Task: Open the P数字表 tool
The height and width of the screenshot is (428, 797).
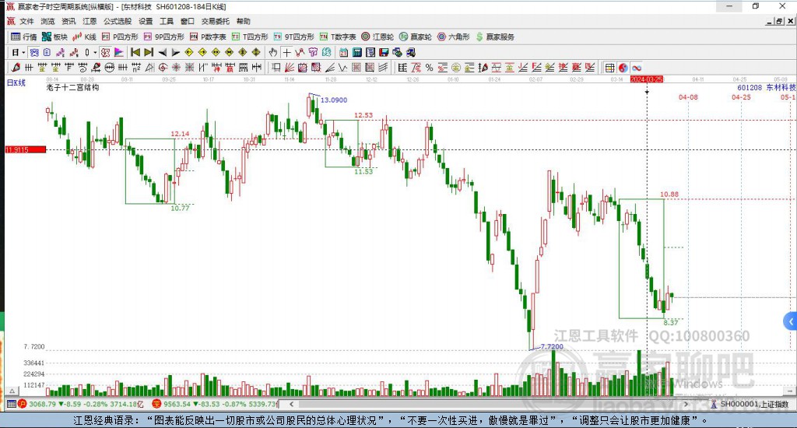Action: [x=208, y=37]
